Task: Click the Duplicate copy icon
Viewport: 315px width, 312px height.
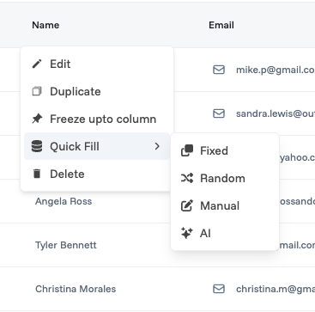Action: [x=37, y=91]
